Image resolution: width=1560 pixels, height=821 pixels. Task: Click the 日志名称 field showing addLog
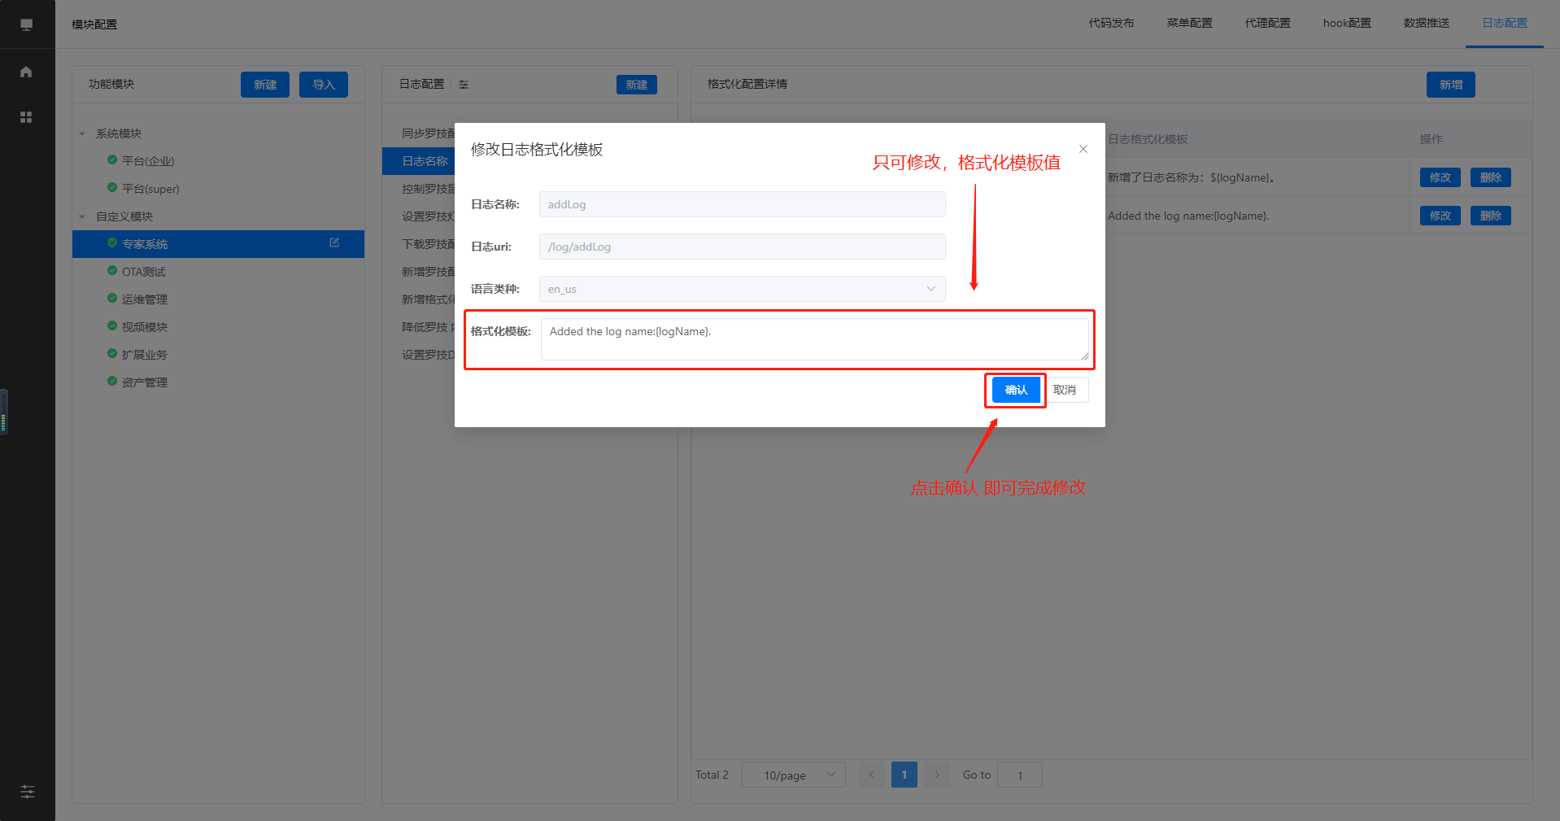(743, 204)
